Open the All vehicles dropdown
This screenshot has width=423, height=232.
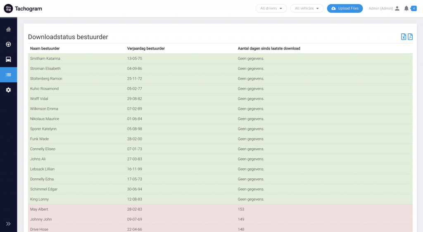click(x=307, y=8)
